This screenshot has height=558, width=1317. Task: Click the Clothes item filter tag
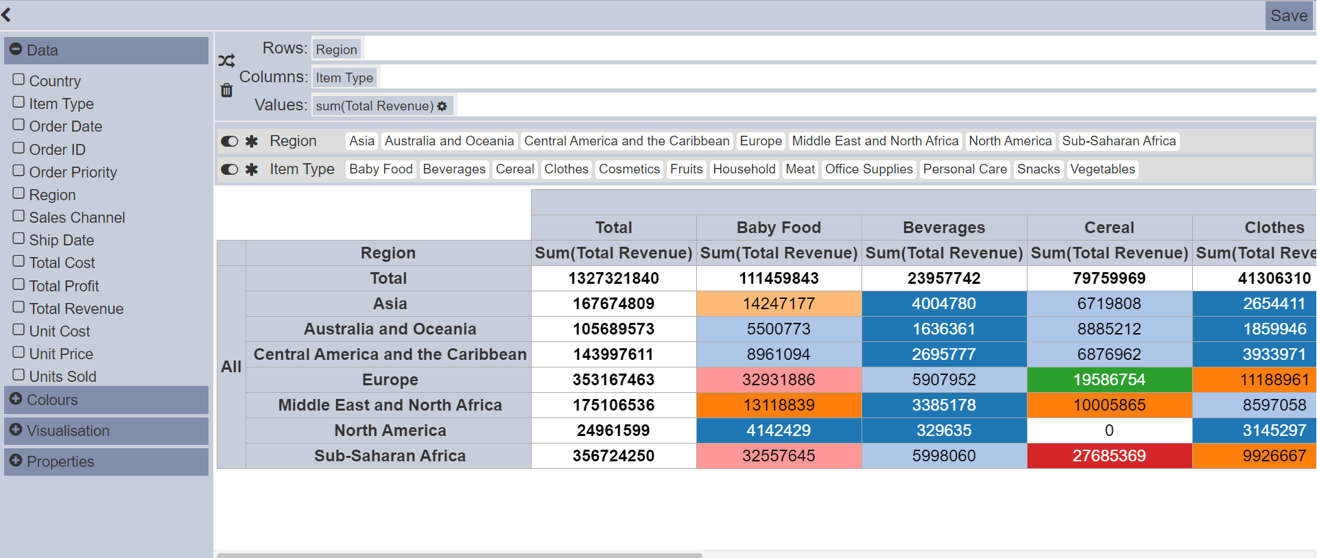567,169
